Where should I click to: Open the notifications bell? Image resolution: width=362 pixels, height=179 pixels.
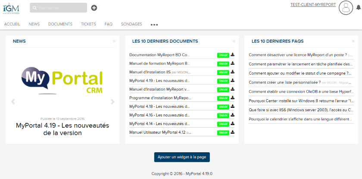tap(359, 7)
